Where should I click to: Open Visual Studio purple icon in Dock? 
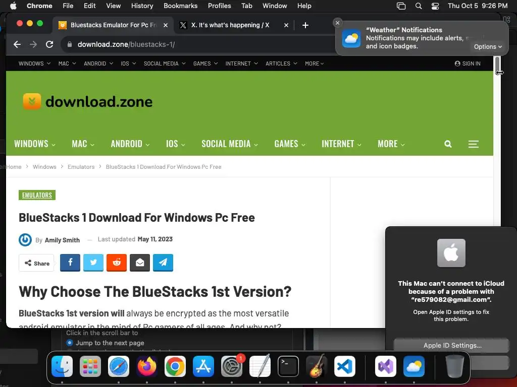386,366
